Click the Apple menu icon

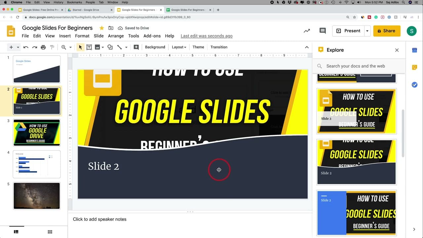(5, 2)
